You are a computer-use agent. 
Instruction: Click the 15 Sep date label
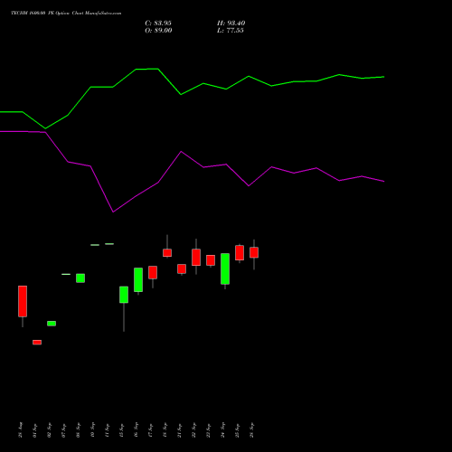coord(121,430)
